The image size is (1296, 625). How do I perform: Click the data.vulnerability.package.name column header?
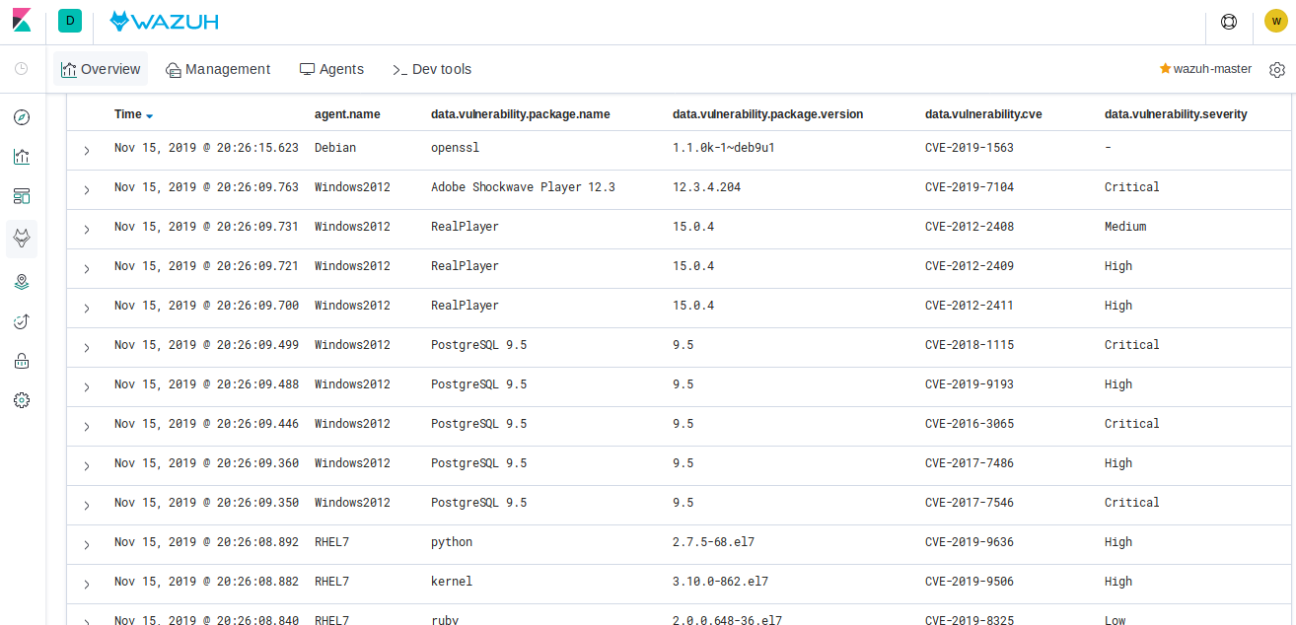(521, 114)
